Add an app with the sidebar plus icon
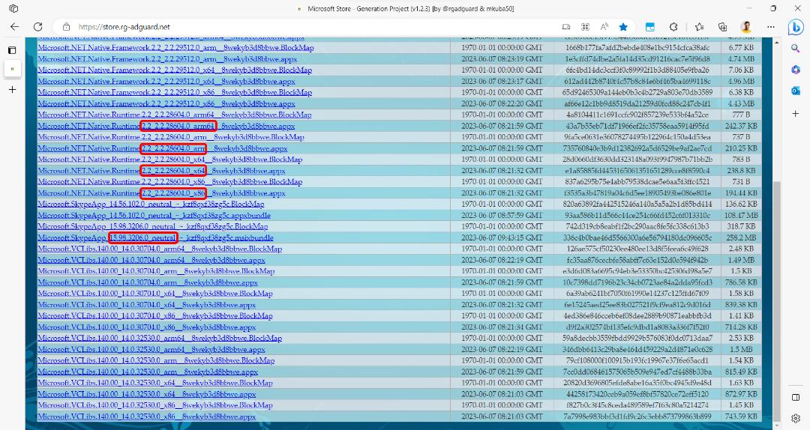The height and width of the screenshot is (430, 810). click(x=796, y=113)
